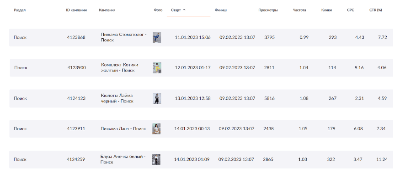Image resolution: width=400 pixels, height=173 pixels.
Task: Click the Раздел column header
Action: click(20, 10)
